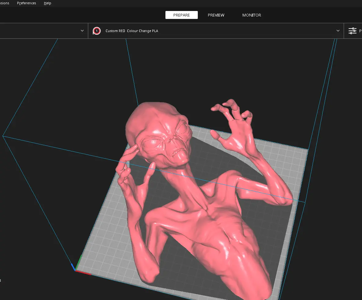This screenshot has height=300, width=362.
Task: Click the blue Z-axis line at origin
Action: tap(73, 266)
